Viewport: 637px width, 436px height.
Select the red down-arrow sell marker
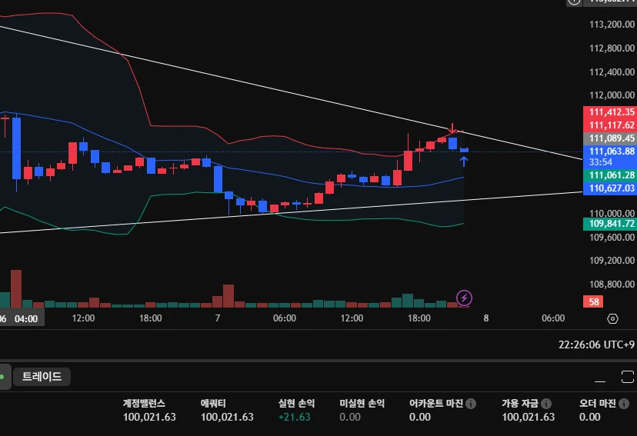point(452,128)
